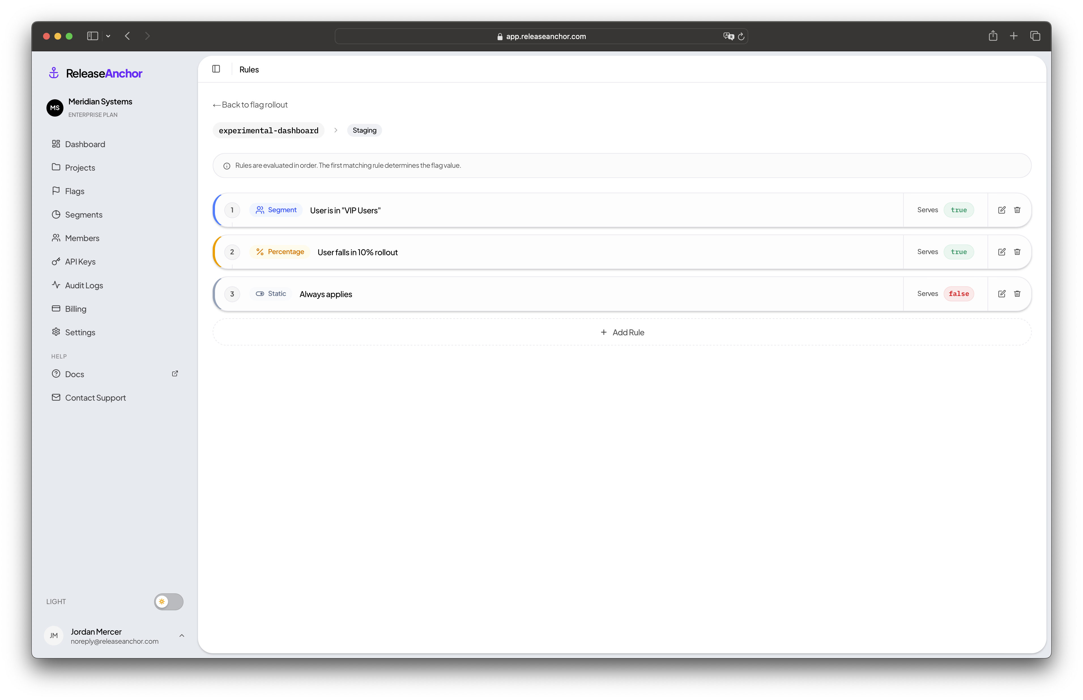This screenshot has height=700, width=1083.
Task: Select the Staging environment chip
Action: pos(364,130)
